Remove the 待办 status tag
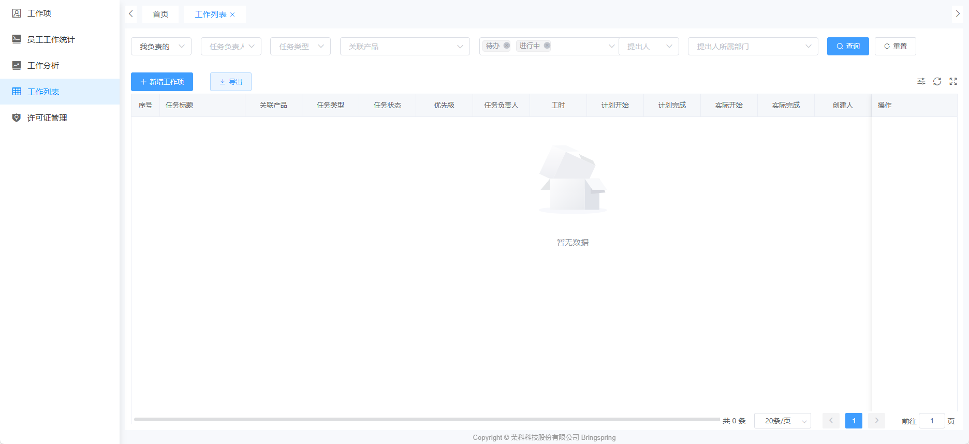Screen dimensions: 969x444 (x=507, y=46)
